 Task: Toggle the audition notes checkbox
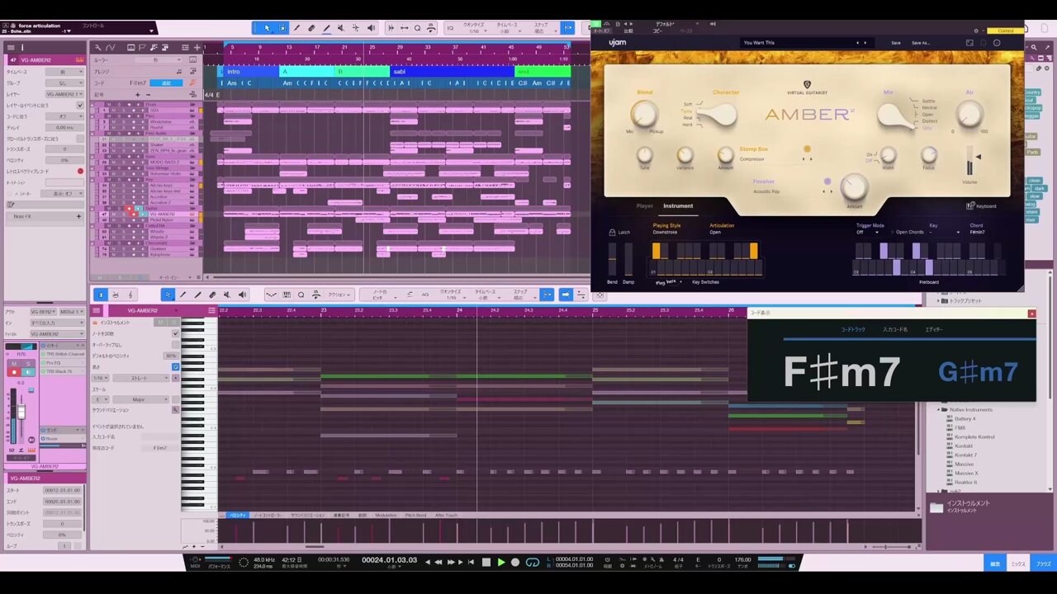tap(175, 333)
